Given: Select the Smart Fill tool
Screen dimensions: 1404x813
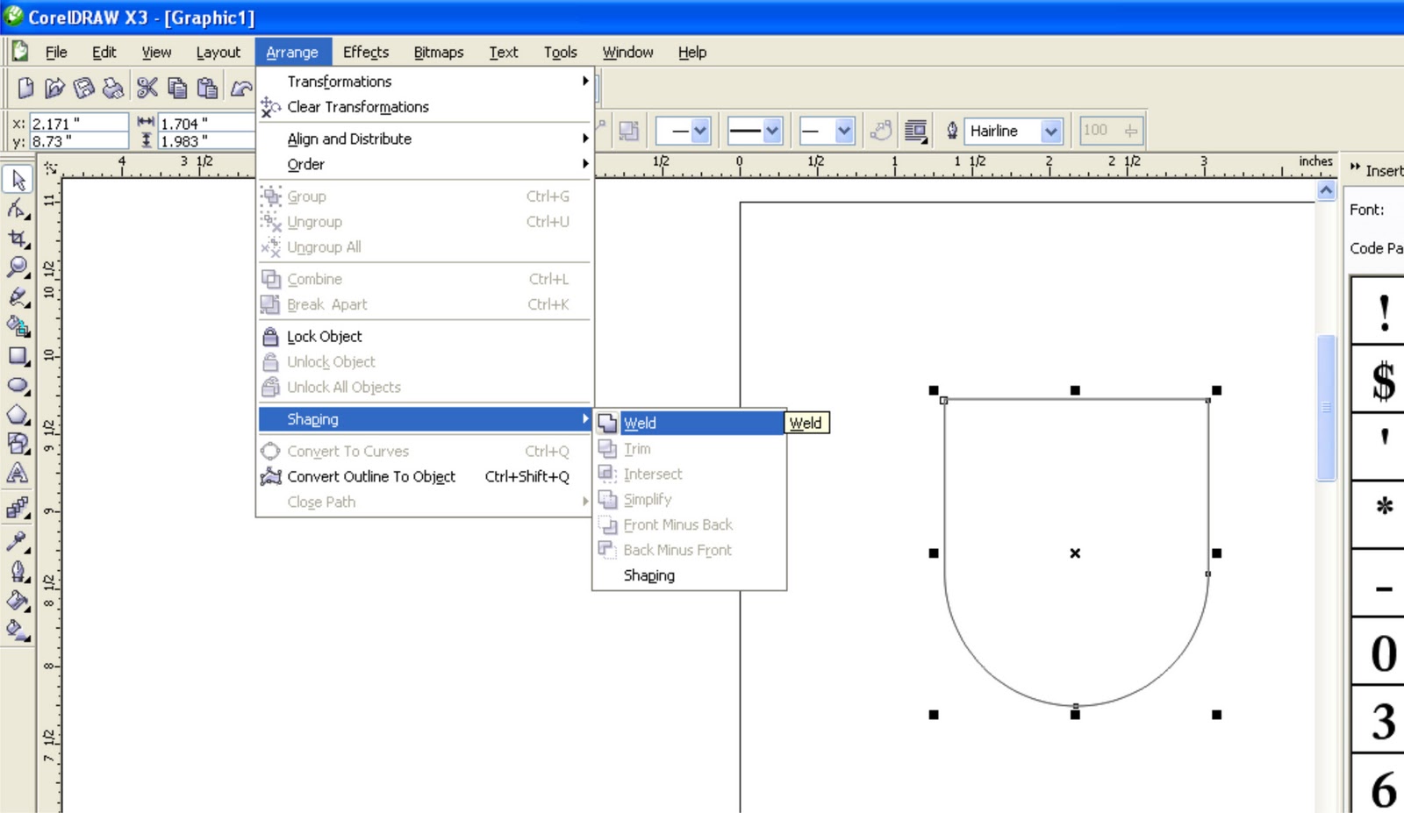Looking at the screenshot, I should pos(18,326).
